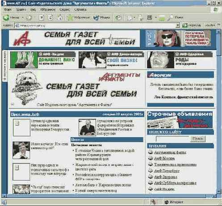Open the АиФ Москва edition link

(x=164, y=158)
